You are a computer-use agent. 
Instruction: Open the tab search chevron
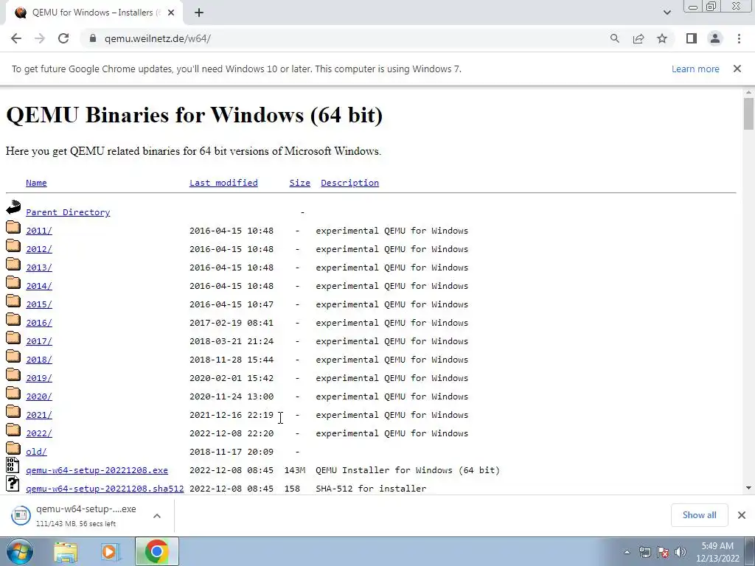click(667, 13)
